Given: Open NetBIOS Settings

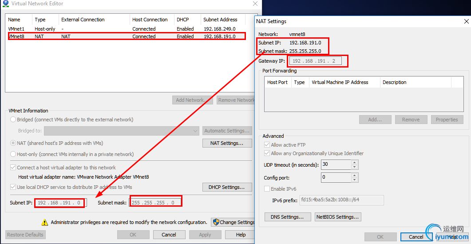Looking at the screenshot, I should click(x=338, y=217).
